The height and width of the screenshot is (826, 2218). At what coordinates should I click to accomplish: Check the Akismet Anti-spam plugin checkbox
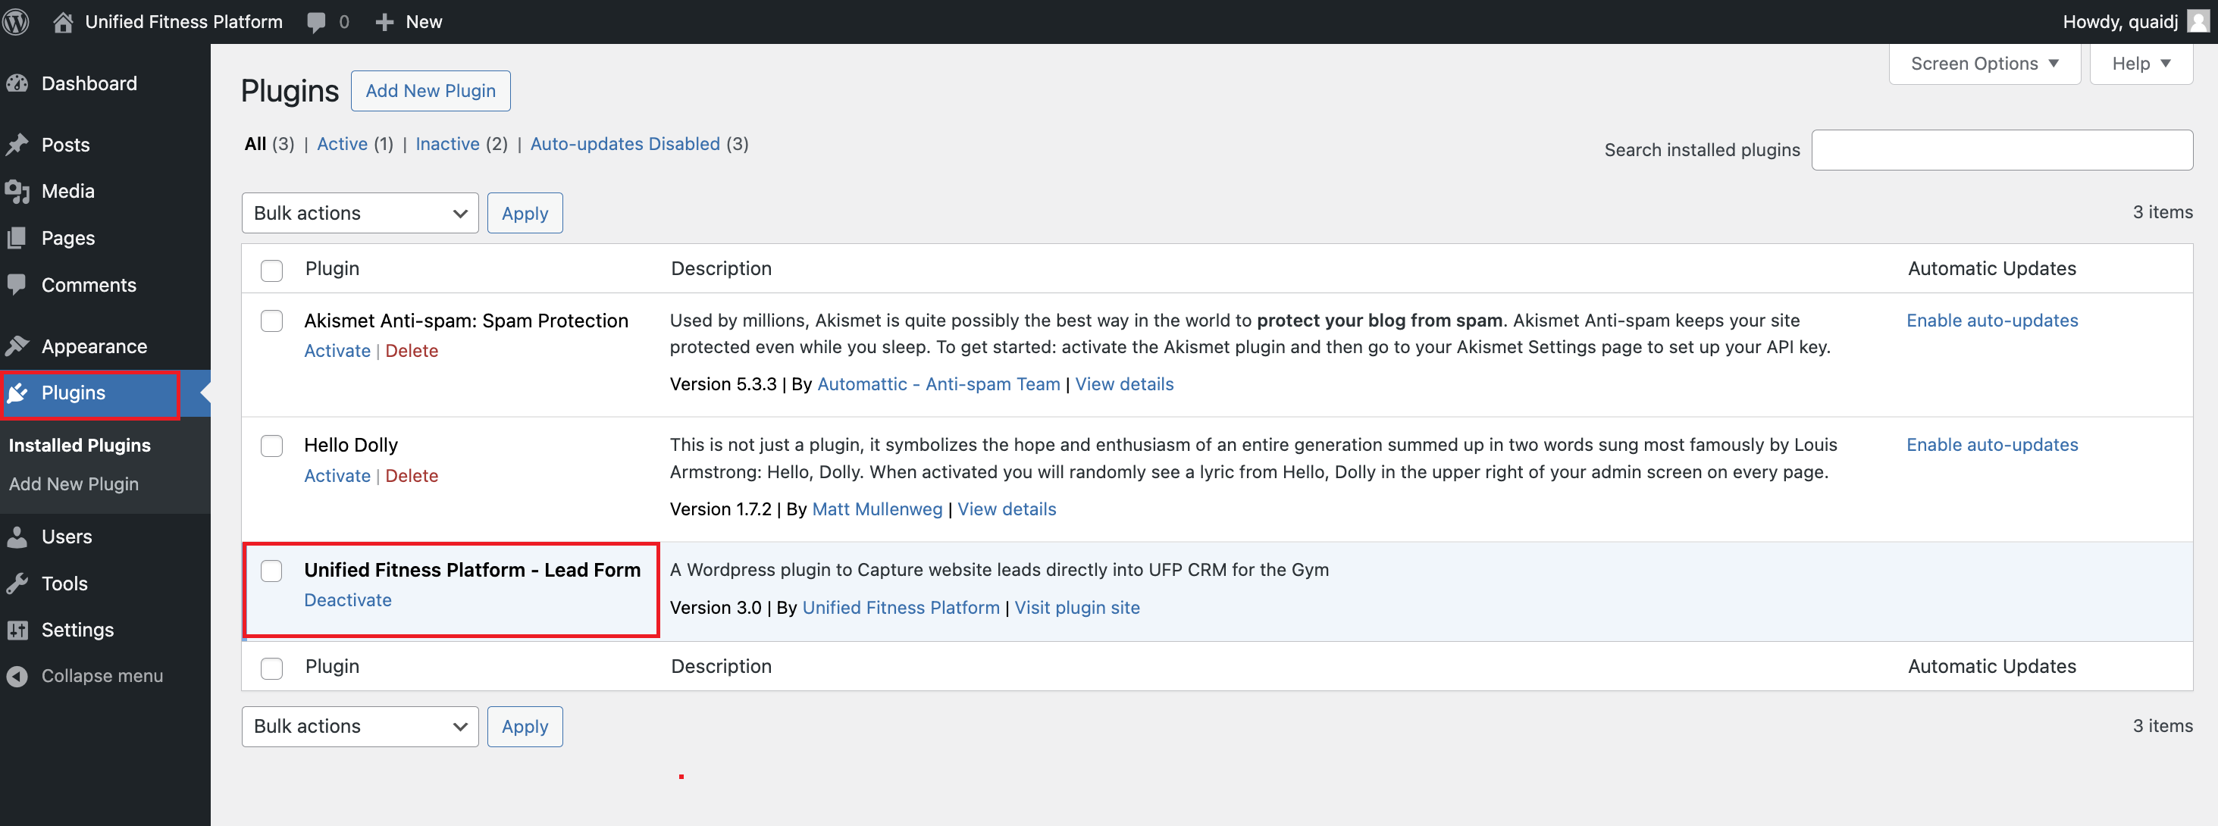(x=271, y=321)
